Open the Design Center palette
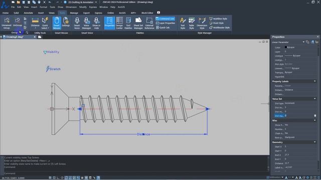 (x=119, y=23)
